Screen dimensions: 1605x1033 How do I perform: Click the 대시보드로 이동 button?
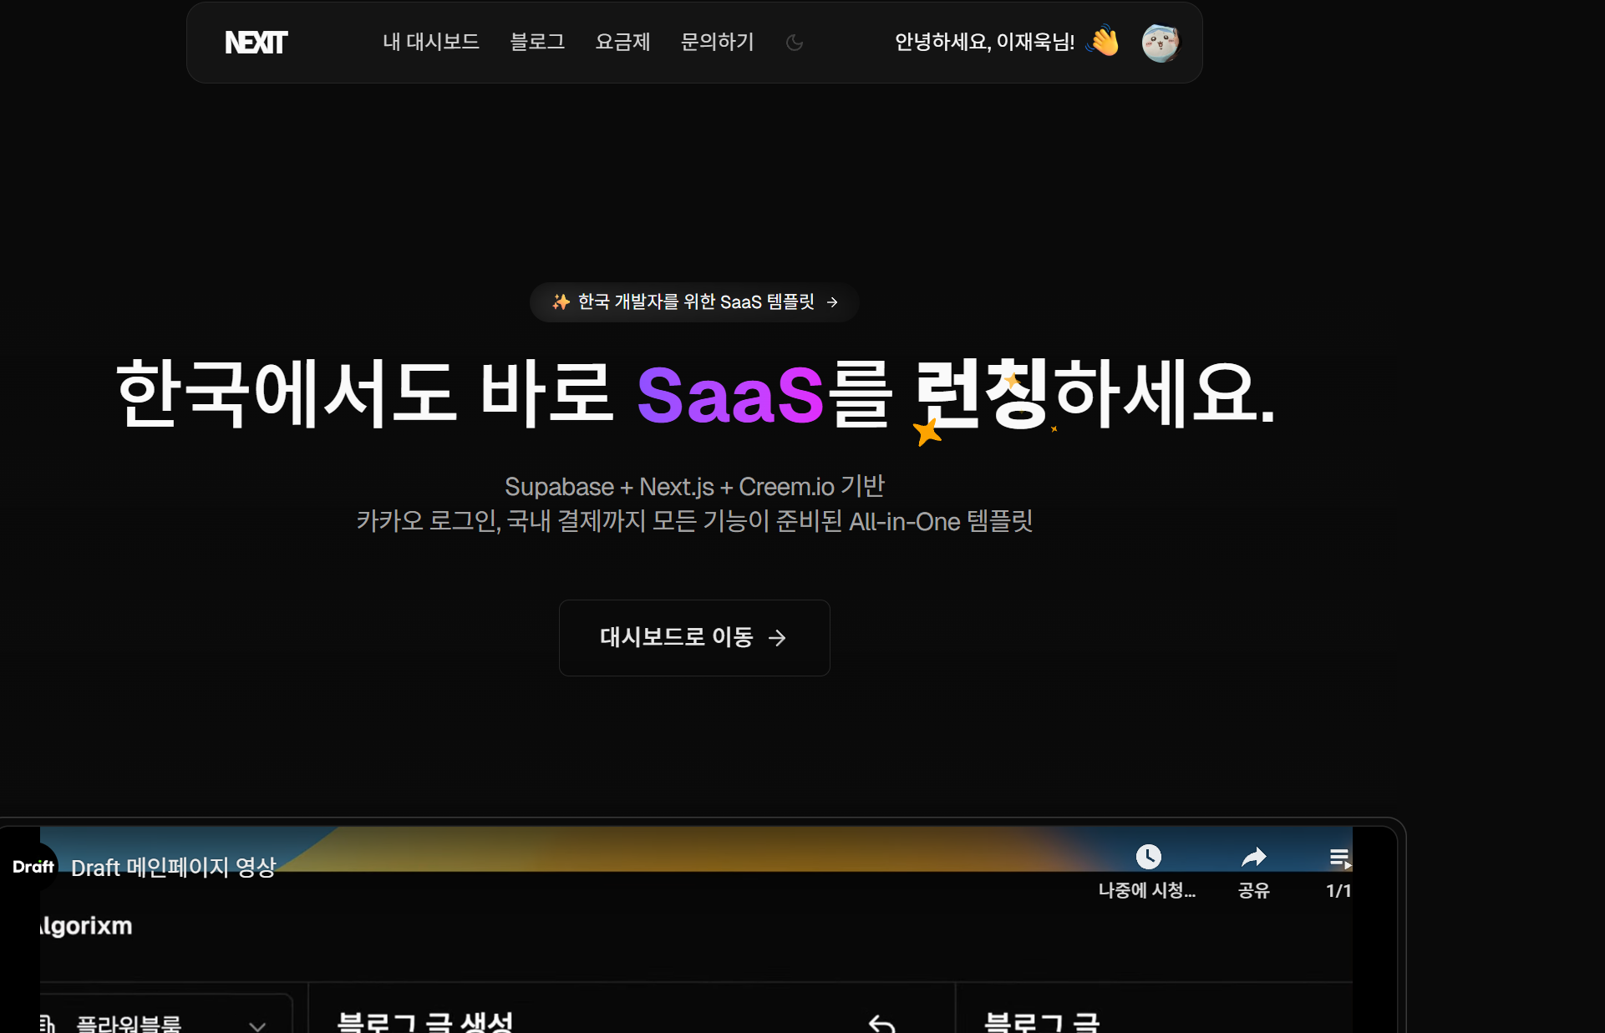coord(693,637)
